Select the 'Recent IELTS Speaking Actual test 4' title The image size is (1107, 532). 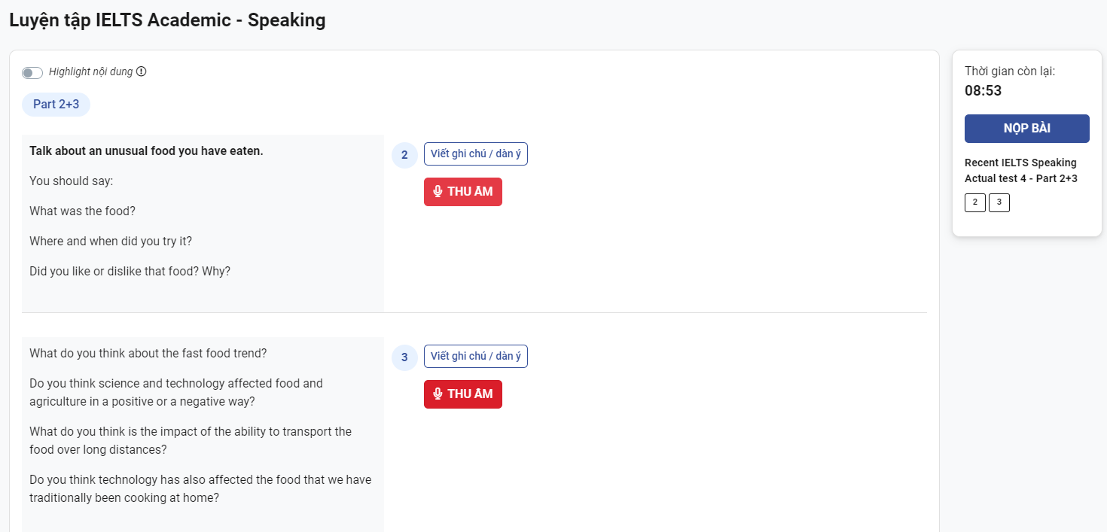point(1020,171)
